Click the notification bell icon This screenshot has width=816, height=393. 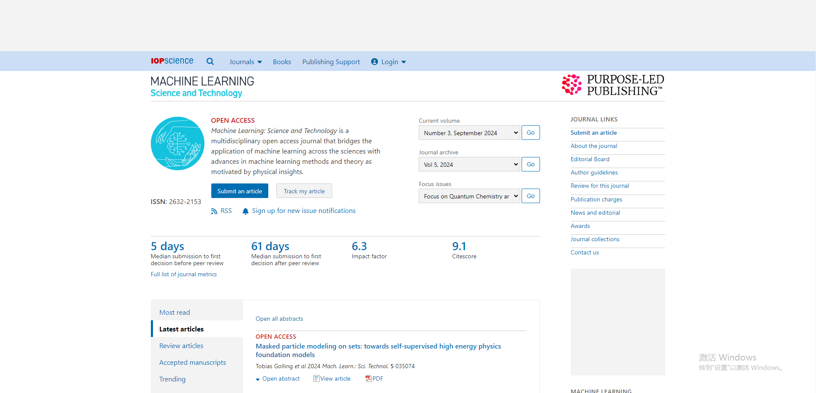pos(246,211)
